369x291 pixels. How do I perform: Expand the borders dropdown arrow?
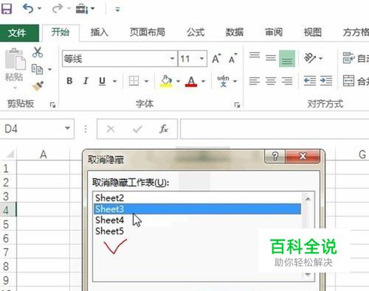[147, 81]
